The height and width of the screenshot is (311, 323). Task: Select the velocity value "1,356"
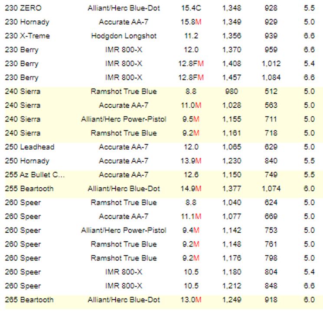232,36
